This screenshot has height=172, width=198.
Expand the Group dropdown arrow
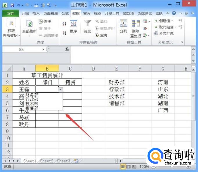pyautogui.click(x=172, y=21)
